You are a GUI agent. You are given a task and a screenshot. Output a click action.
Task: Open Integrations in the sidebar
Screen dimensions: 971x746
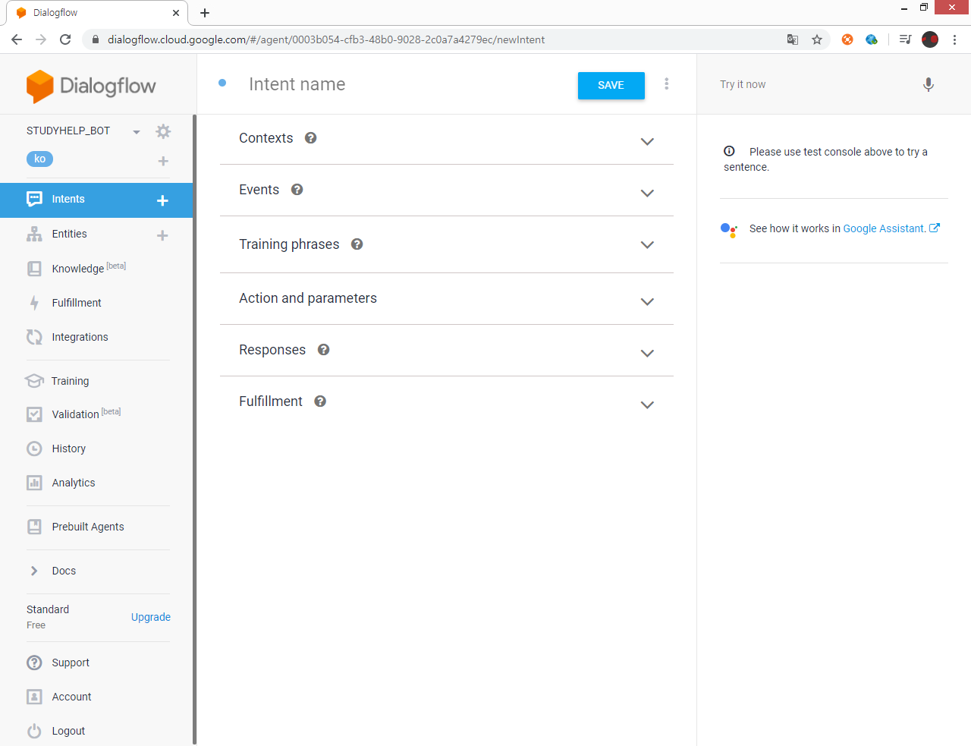click(80, 337)
